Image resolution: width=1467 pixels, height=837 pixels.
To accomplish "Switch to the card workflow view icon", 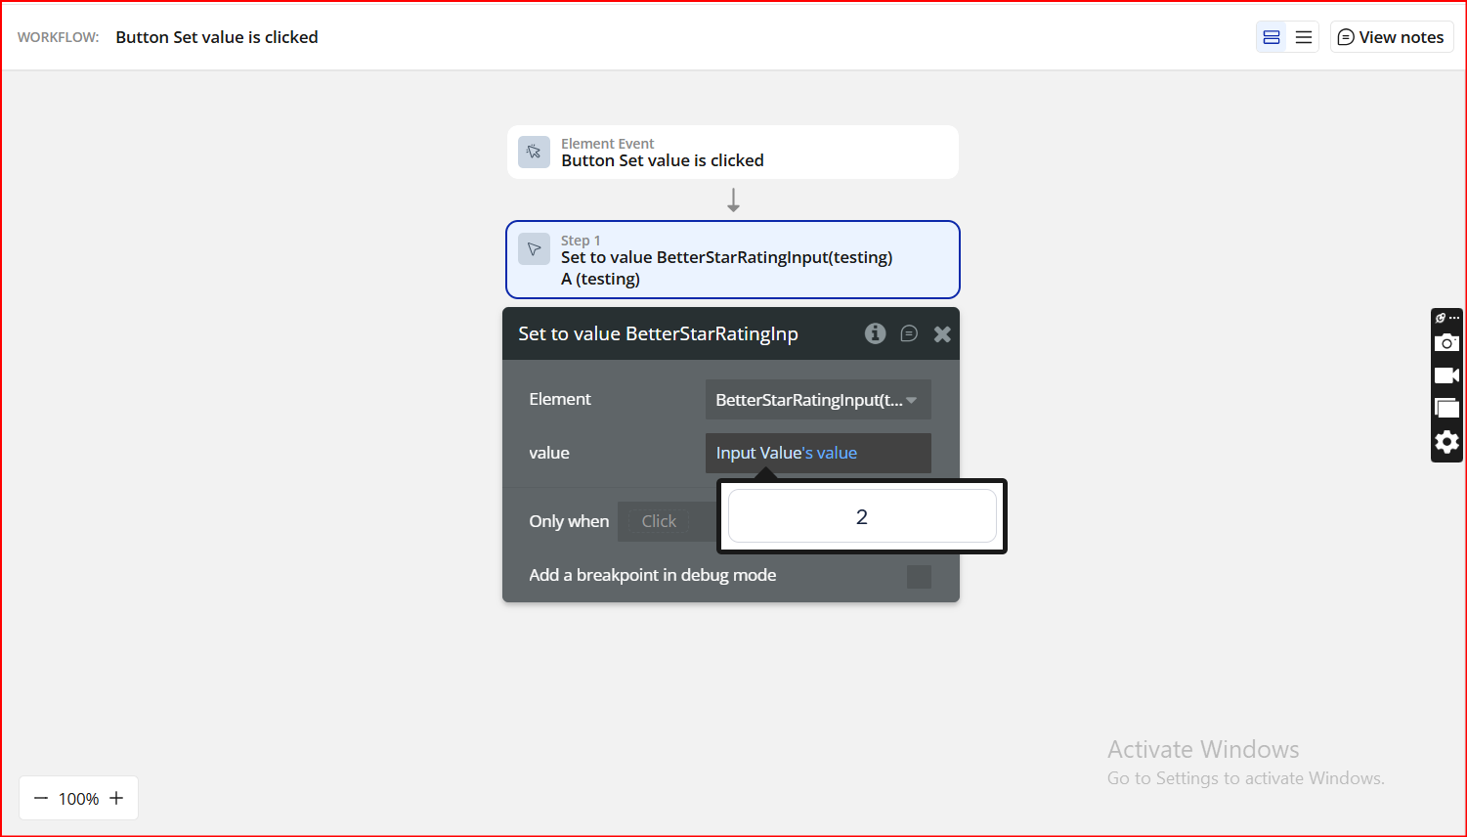I will pyautogui.click(x=1272, y=37).
